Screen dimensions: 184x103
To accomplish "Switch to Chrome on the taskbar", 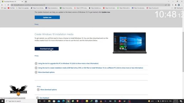I will 68,101.
